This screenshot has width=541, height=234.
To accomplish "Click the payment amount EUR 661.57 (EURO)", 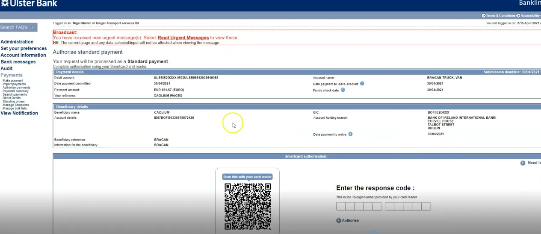I will [x=169, y=90].
